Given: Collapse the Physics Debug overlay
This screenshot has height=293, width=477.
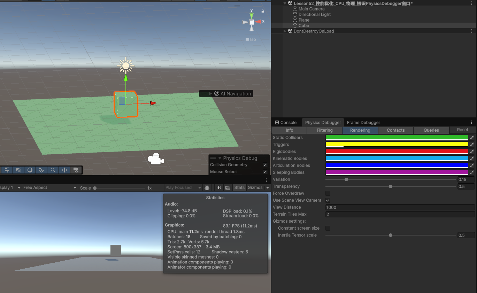Looking at the screenshot, I should [220, 158].
